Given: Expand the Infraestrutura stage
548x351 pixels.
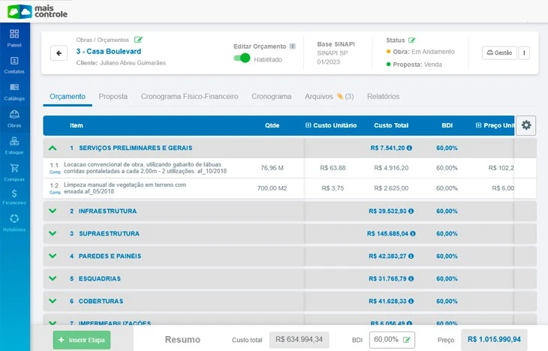Looking at the screenshot, I should (x=53, y=211).
